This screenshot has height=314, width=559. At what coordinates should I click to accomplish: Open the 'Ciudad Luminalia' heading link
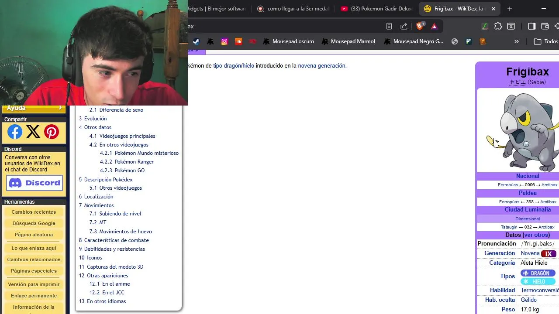pos(528,210)
